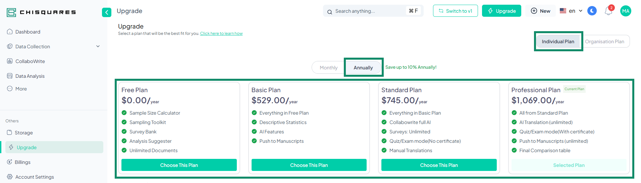Open the MA user avatar menu
The height and width of the screenshot is (183, 641).
(x=625, y=11)
